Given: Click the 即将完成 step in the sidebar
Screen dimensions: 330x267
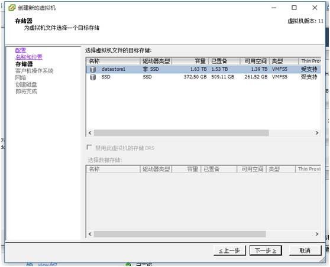Looking at the screenshot, I should (x=26, y=92).
